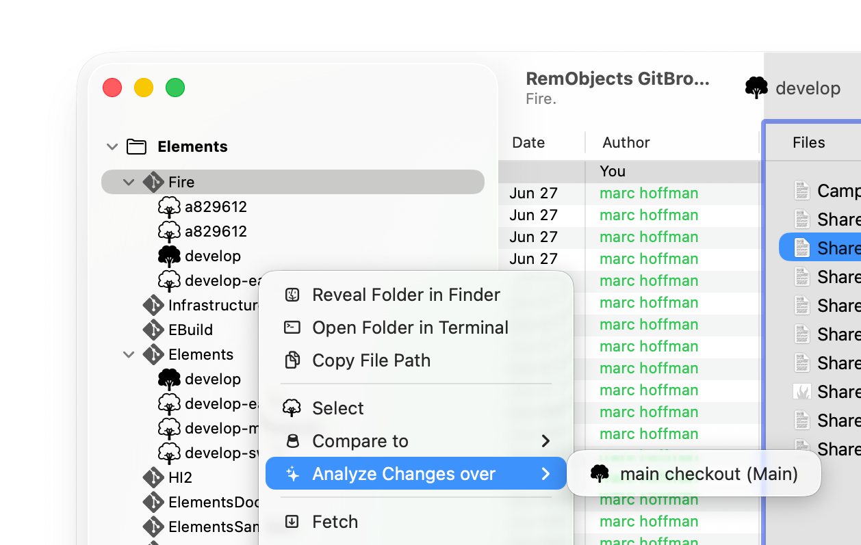The width and height of the screenshot is (861, 545).
Task: Choose Analyze Changes over entry
Action: 416,474
